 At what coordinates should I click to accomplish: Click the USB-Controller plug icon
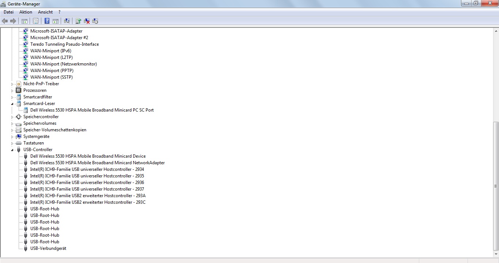coord(19,149)
